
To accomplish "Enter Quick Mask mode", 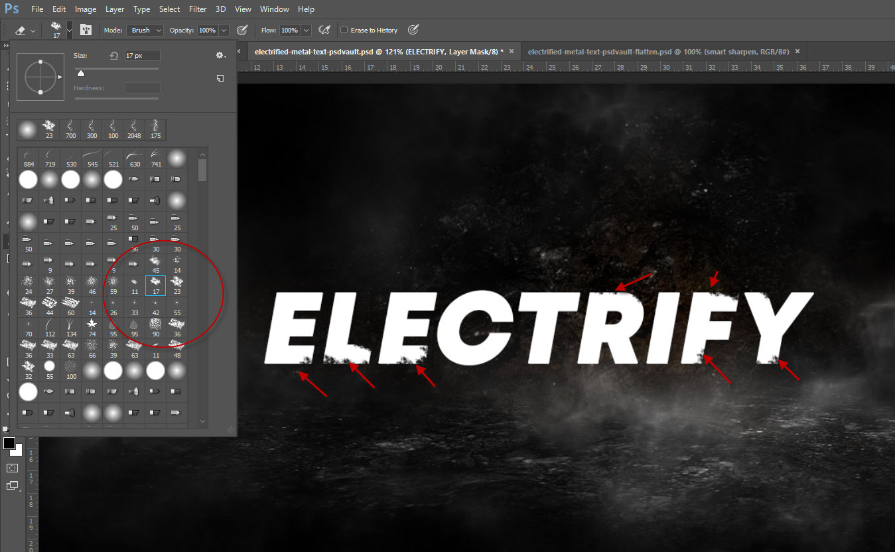I will point(12,468).
